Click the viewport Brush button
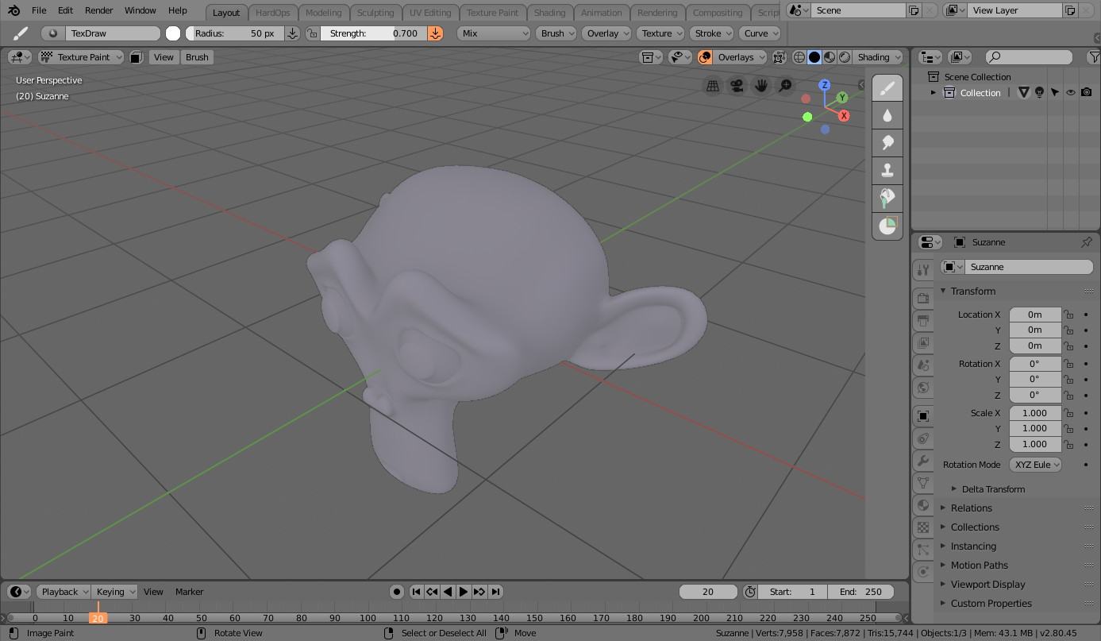The height and width of the screenshot is (641, 1101). pos(197,57)
